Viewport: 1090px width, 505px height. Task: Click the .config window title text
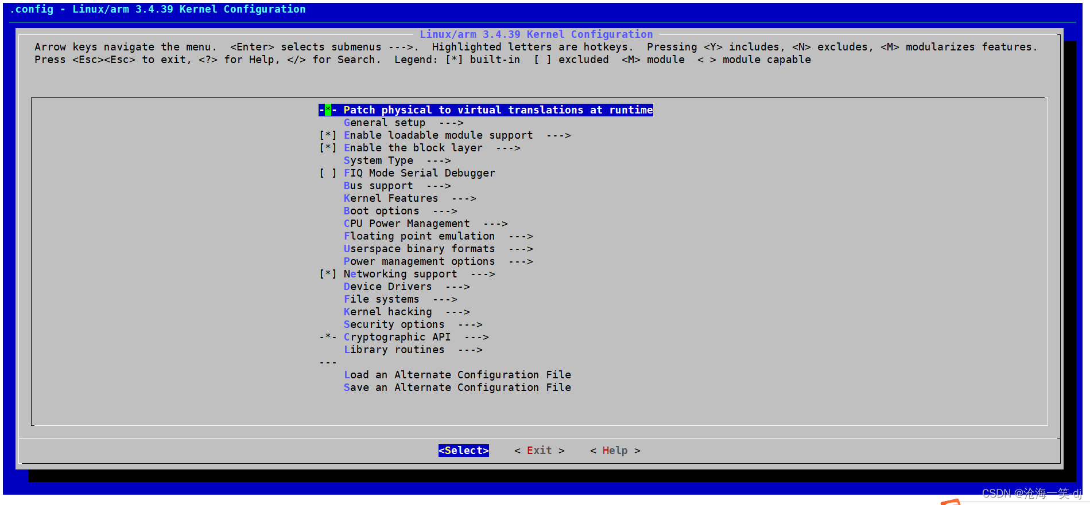coord(157,9)
